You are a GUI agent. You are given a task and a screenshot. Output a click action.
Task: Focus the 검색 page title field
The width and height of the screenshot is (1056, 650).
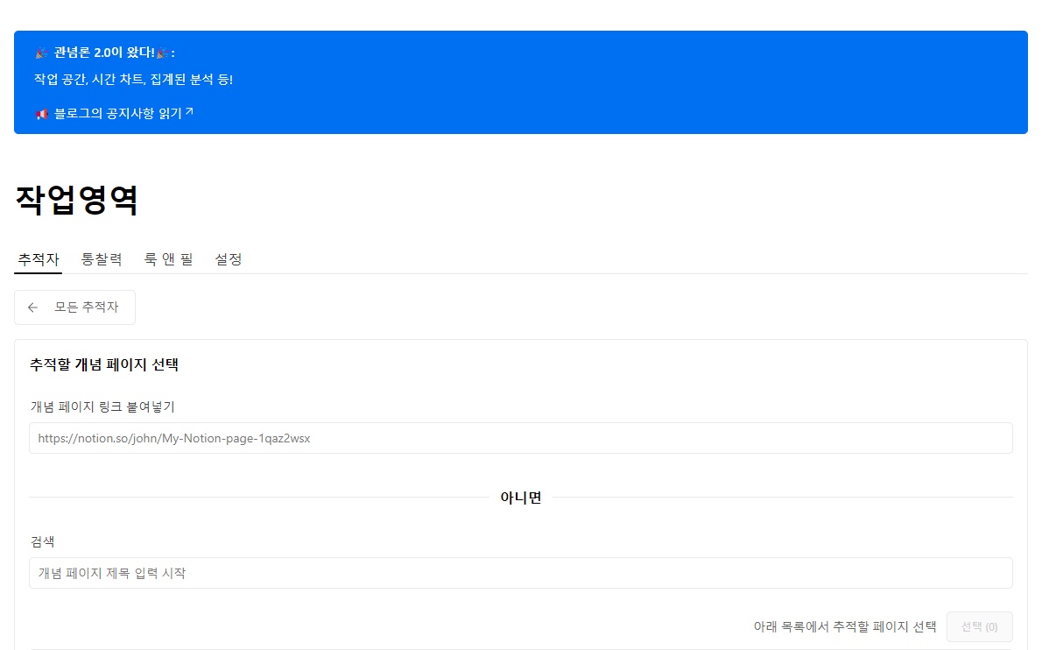pyautogui.click(x=521, y=573)
